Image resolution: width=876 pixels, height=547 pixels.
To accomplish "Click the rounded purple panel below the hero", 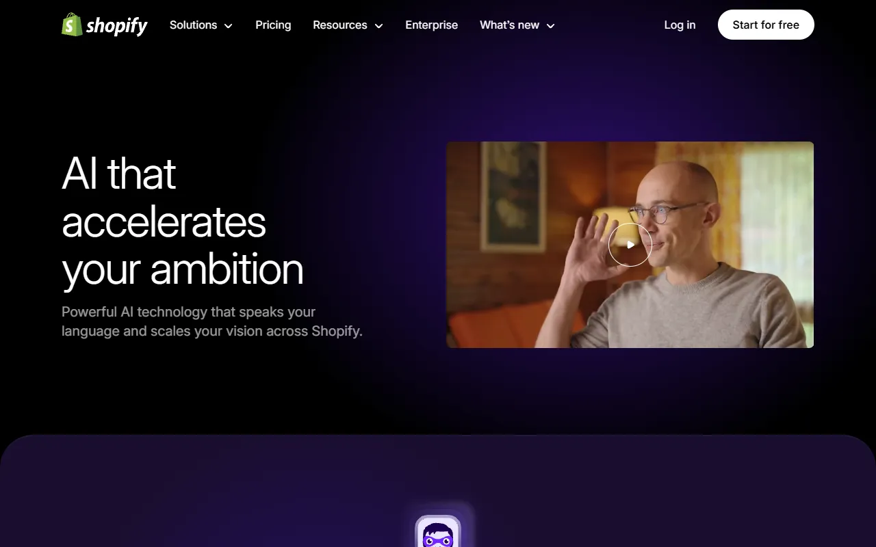I will pos(438,491).
